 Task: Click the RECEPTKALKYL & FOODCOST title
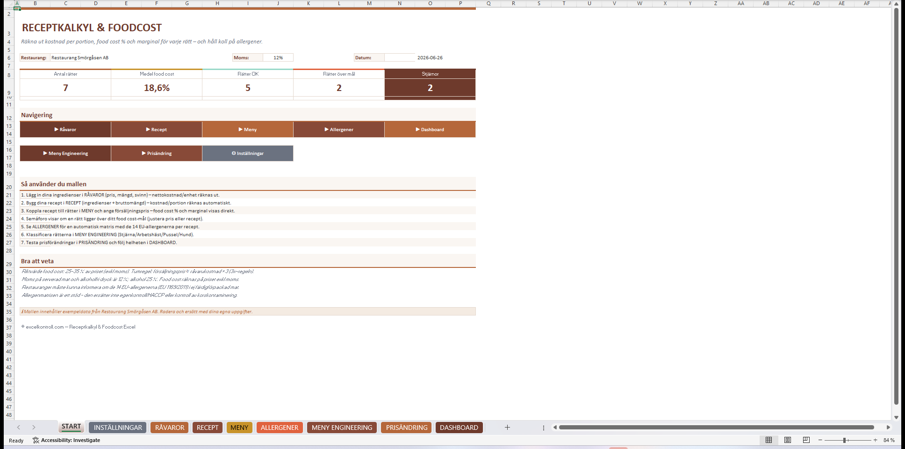click(92, 28)
